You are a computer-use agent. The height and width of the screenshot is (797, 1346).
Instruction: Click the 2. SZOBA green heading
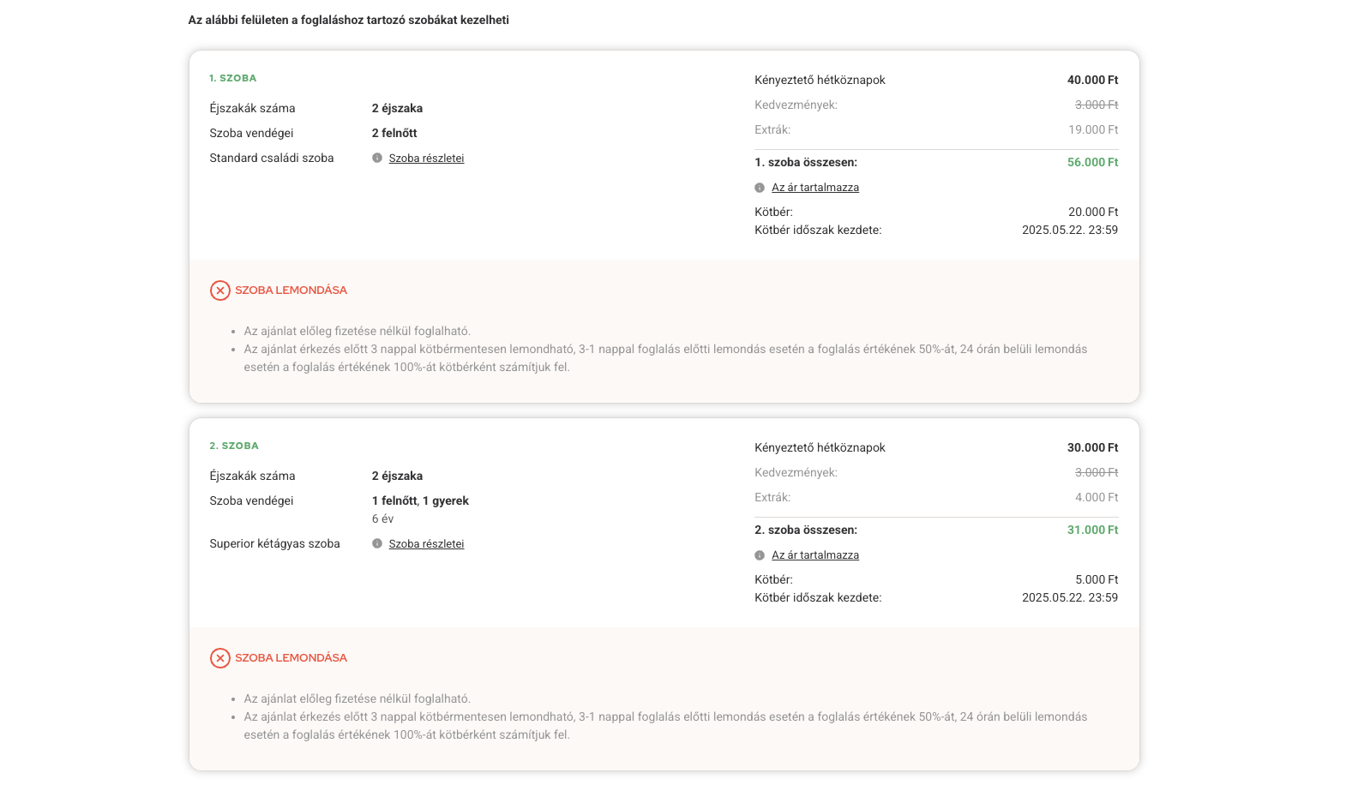tap(234, 446)
